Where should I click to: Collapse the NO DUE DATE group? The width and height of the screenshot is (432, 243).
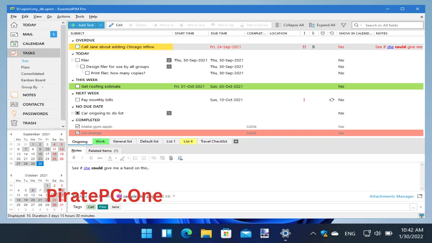[73, 106]
